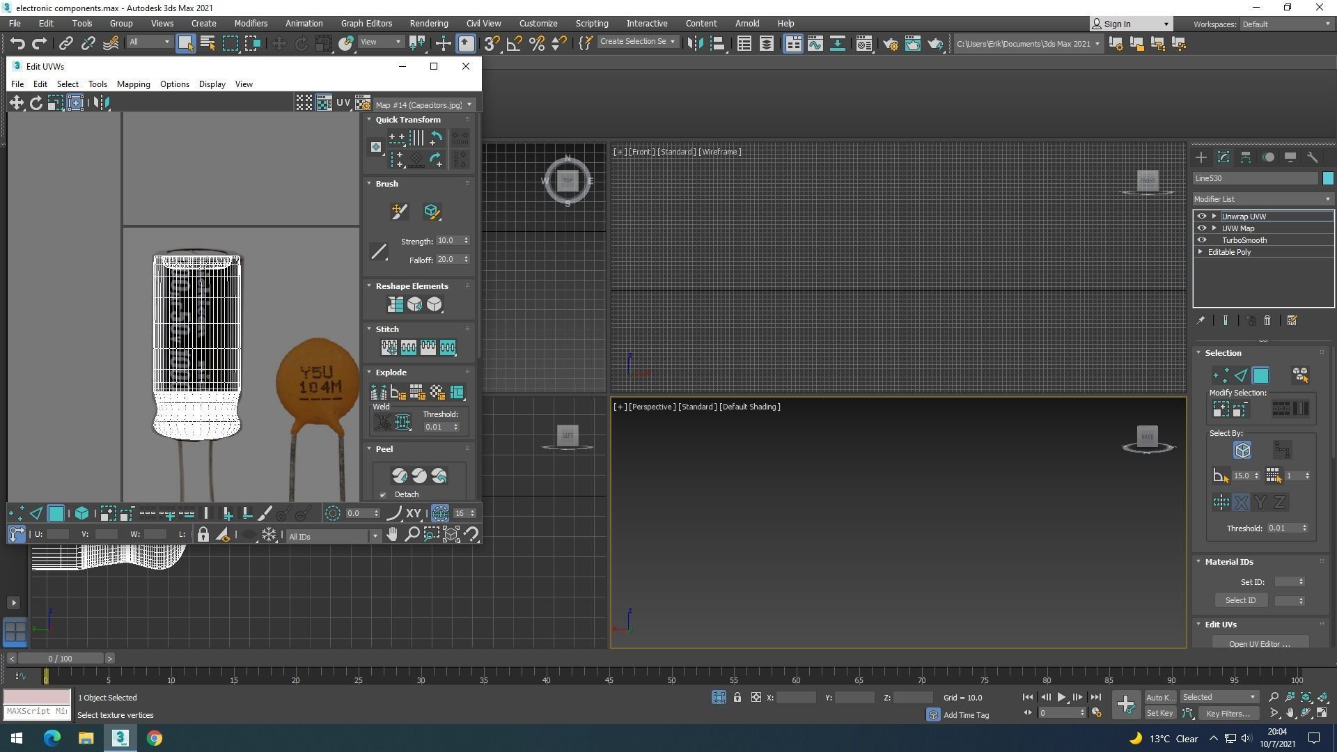1337x752 pixels.
Task: Open the Render Setup teapot icon
Action: [891, 44]
